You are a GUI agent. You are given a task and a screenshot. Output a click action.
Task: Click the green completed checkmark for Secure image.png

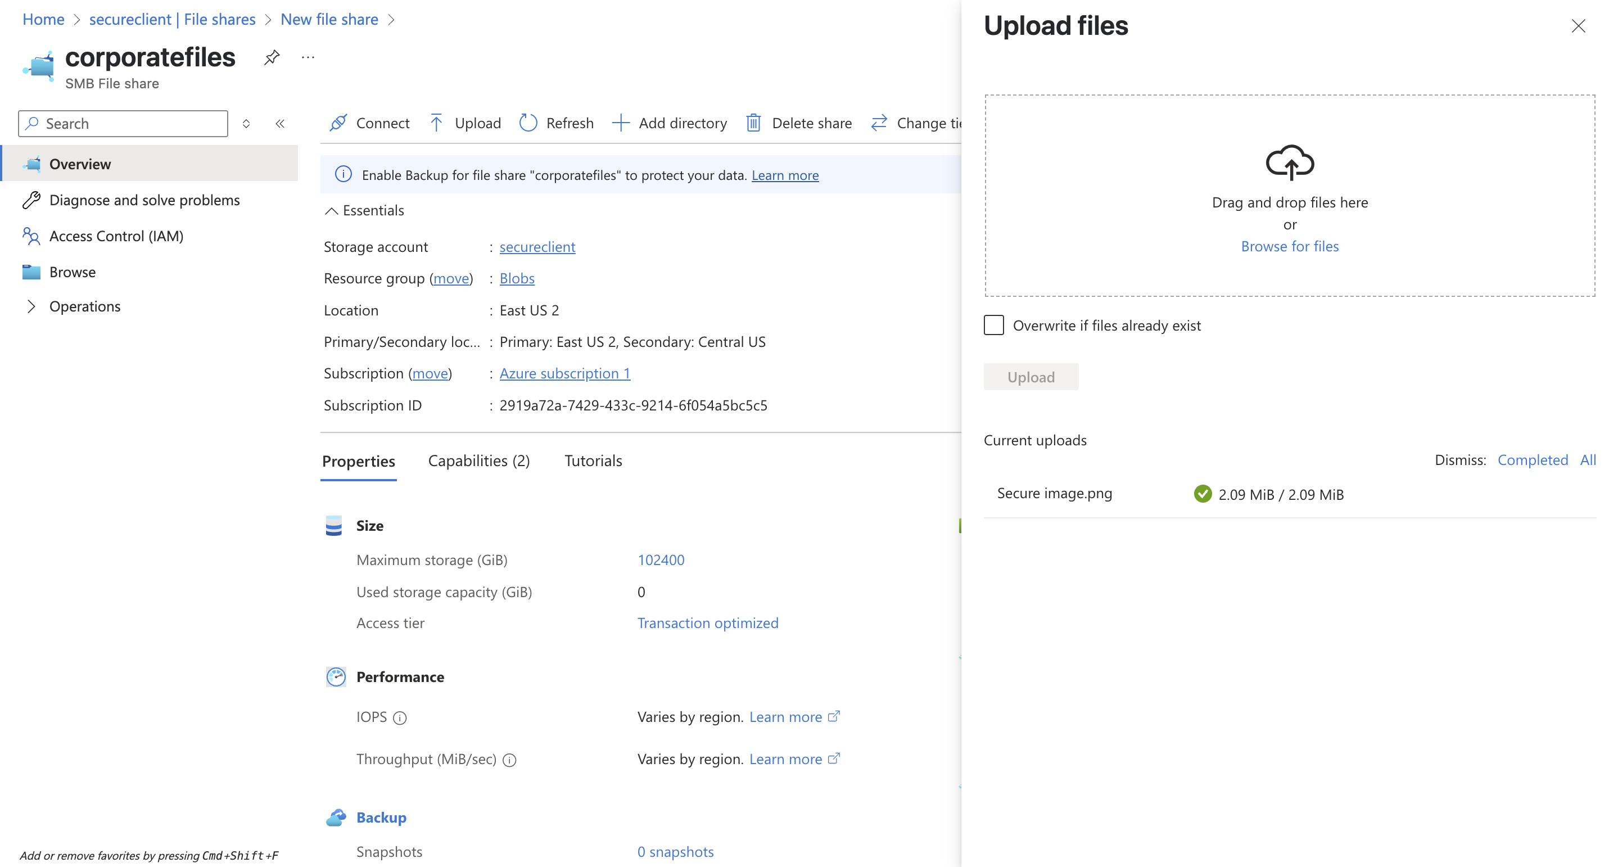(x=1203, y=494)
